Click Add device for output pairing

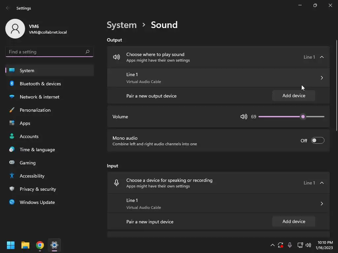294,96
